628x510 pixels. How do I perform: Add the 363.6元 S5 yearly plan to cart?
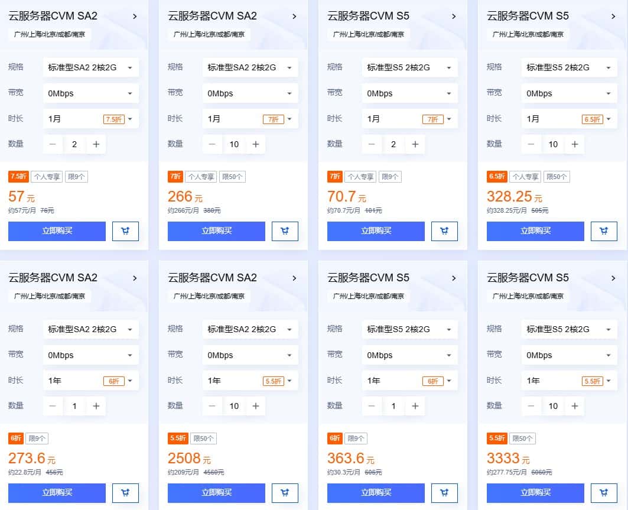coord(444,493)
